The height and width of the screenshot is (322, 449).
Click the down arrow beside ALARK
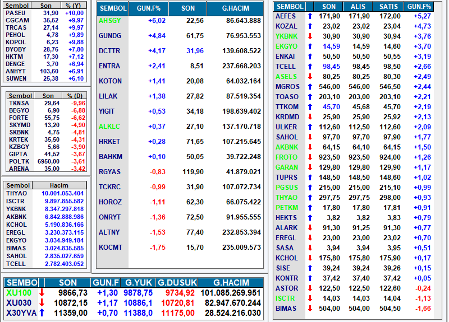[x=310, y=228]
